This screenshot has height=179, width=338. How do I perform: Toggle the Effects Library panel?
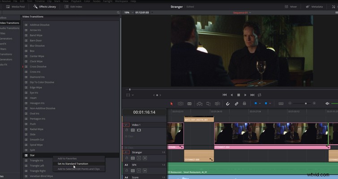pyautogui.click(x=45, y=7)
